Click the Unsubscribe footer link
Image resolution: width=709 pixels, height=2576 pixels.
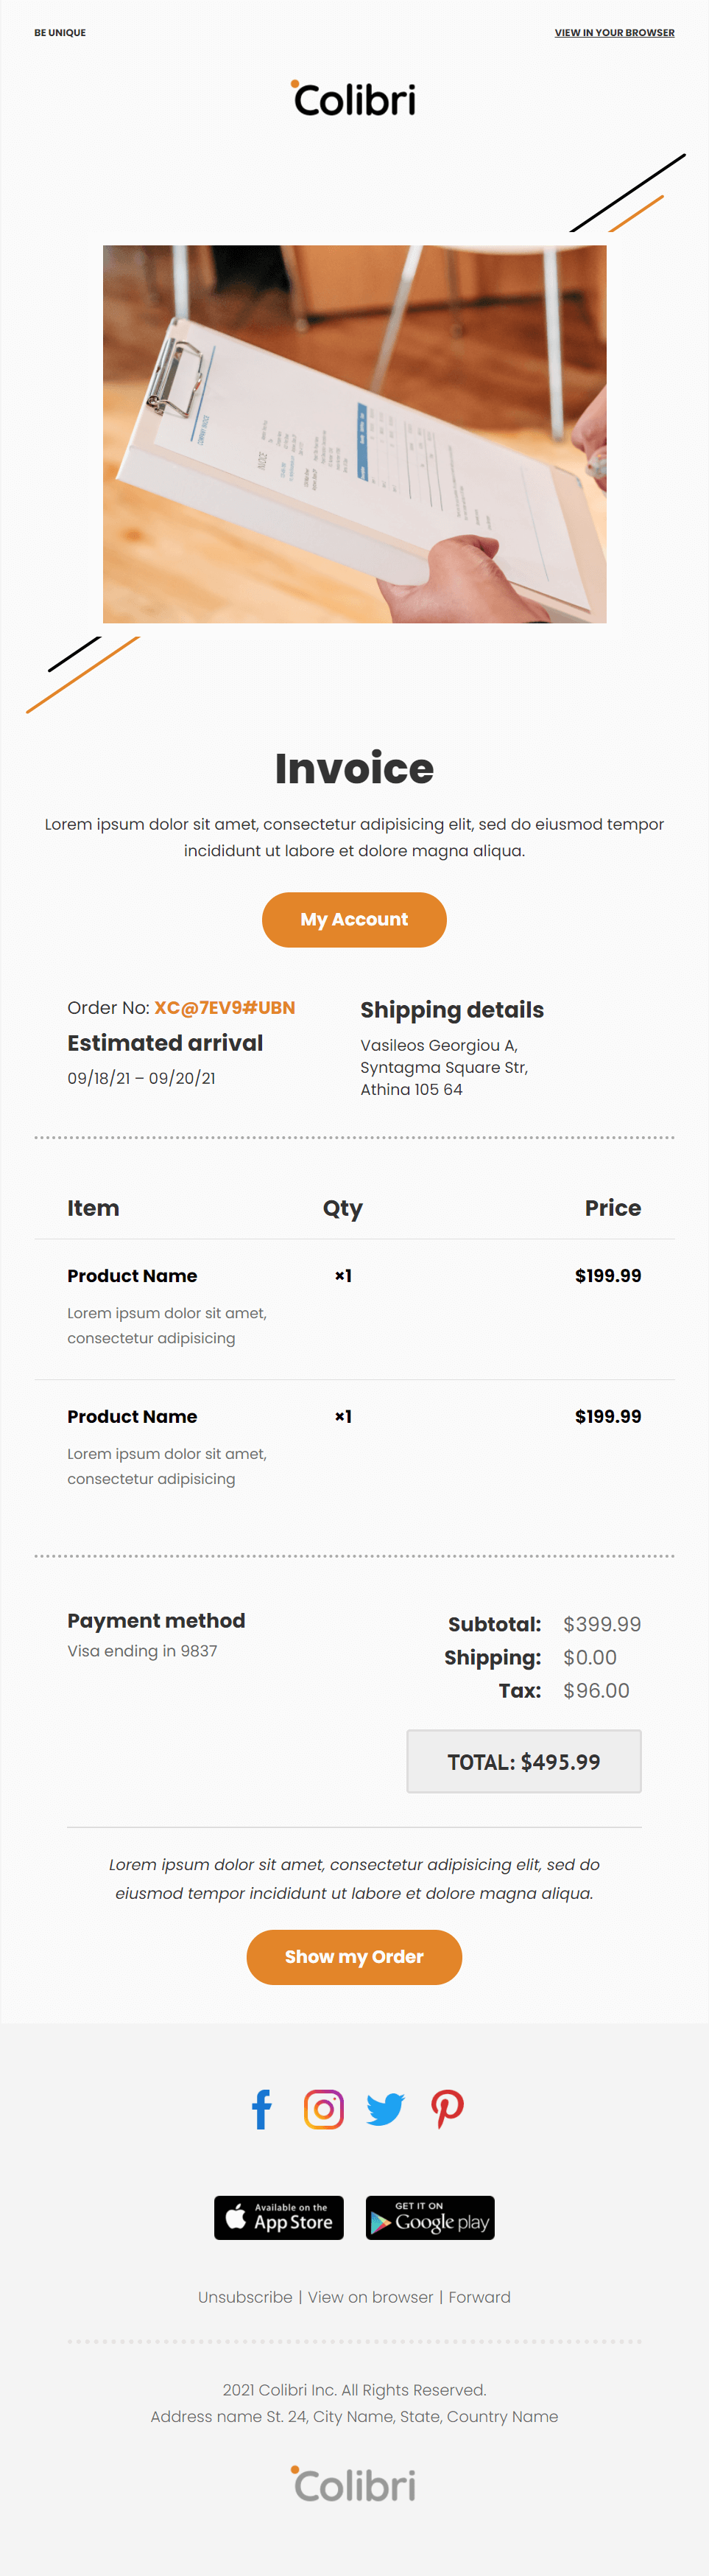tap(244, 2297)
